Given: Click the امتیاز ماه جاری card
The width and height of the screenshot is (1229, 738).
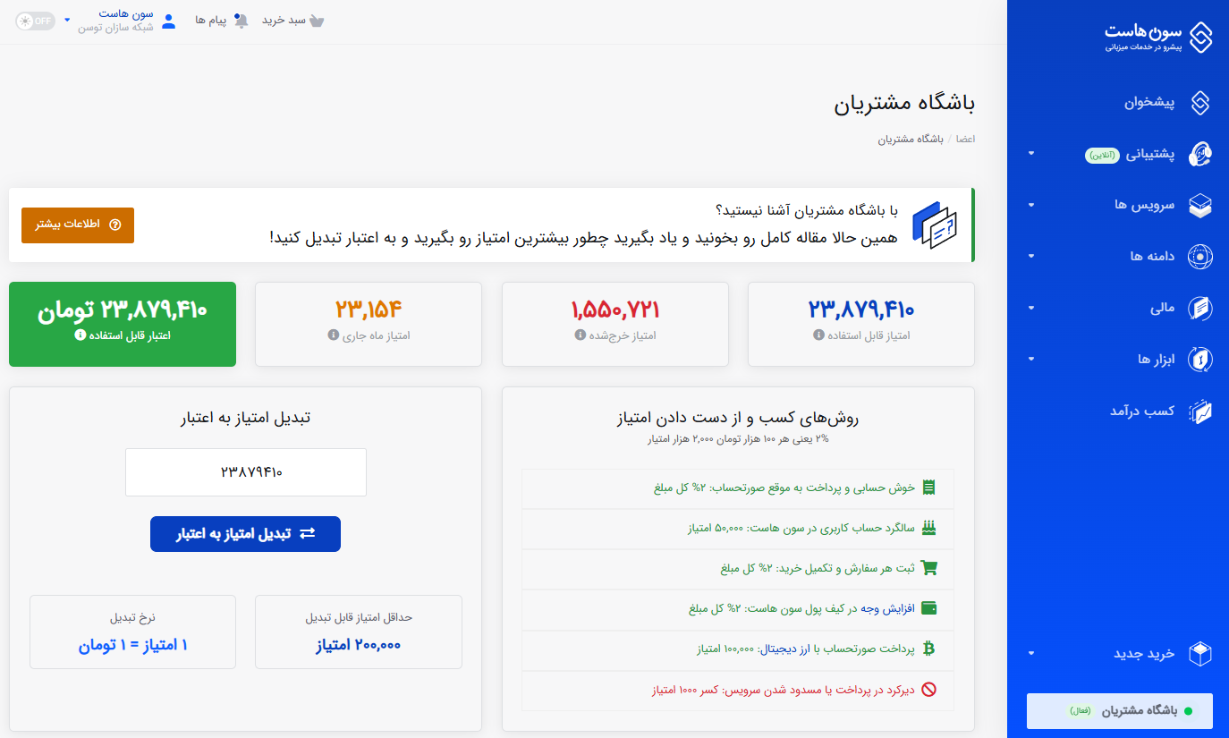Looking at the screenshot, I should 369,324.
